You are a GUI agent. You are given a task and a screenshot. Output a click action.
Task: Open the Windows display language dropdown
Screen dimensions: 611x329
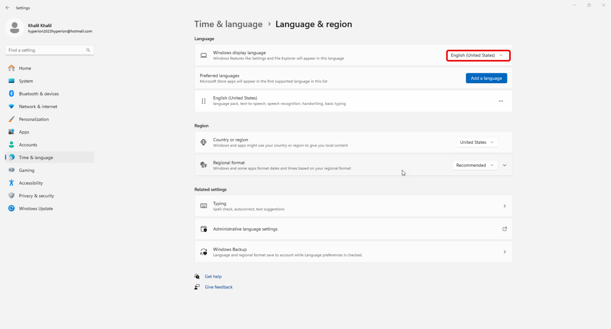[478, 55]
